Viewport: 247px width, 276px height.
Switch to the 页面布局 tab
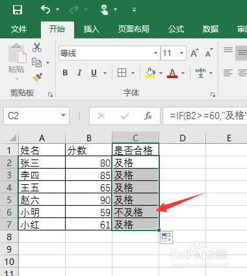coord(134,29)
